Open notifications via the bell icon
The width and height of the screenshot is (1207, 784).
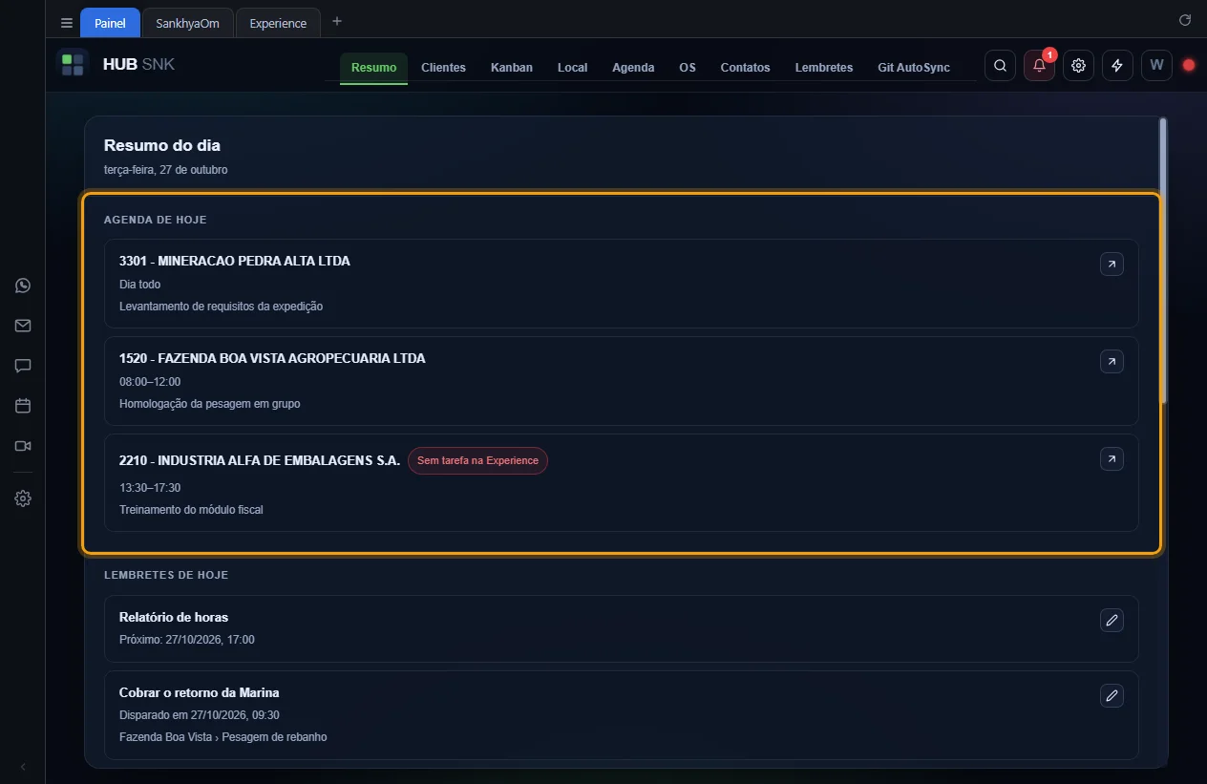[1040, 65]
